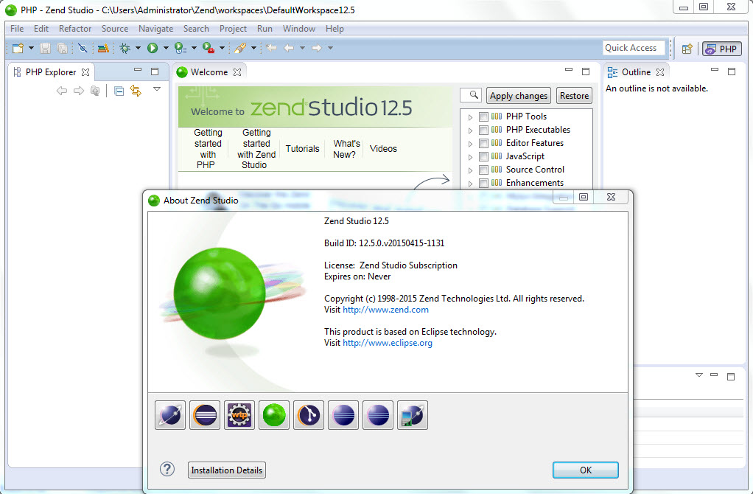Click the wtp gear plugin icon
Screen dimensions: 753x494
239,415
